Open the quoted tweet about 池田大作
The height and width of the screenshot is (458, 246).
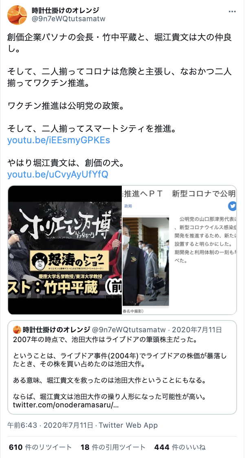(122, 367)
